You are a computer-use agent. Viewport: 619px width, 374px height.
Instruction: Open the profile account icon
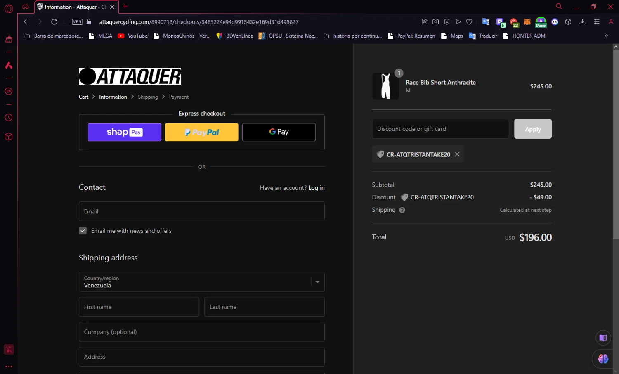[x=611, y=21]
